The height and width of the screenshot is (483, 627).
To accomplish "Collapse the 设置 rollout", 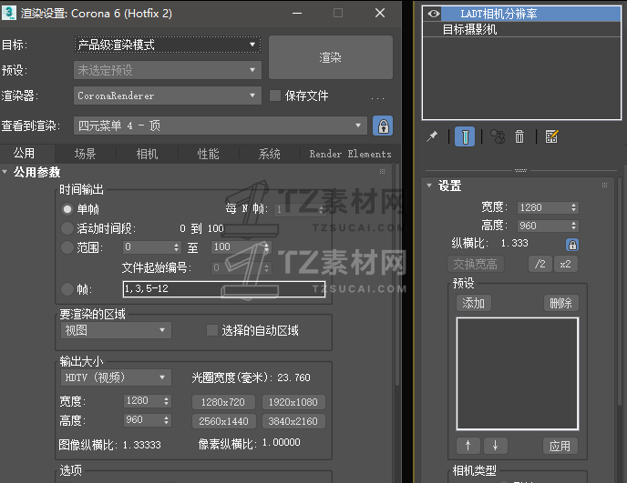I will click(429, 186).
